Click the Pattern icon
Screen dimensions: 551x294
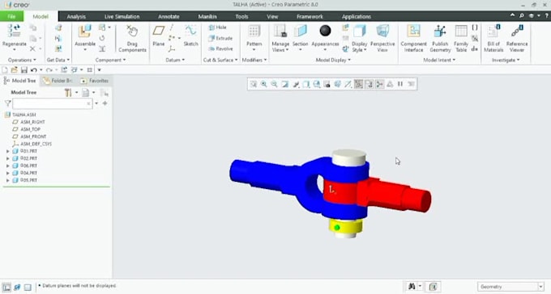[x=254, y=31]
